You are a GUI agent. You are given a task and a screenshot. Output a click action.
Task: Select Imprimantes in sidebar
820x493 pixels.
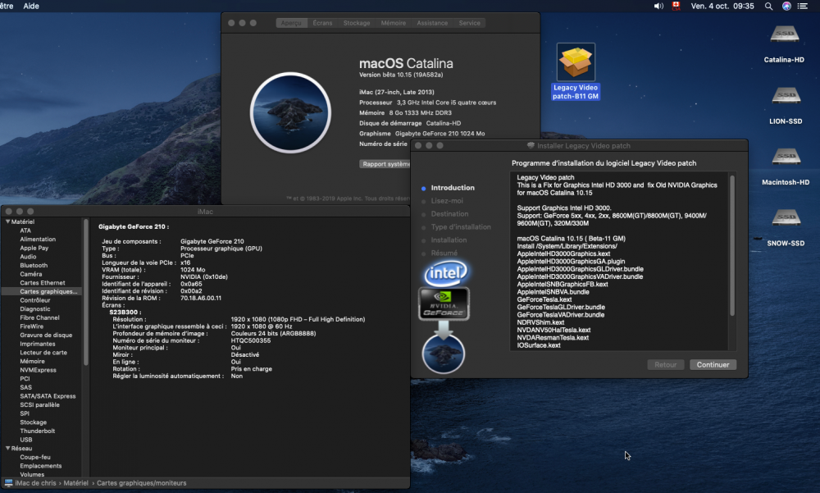tap(37, 344)
